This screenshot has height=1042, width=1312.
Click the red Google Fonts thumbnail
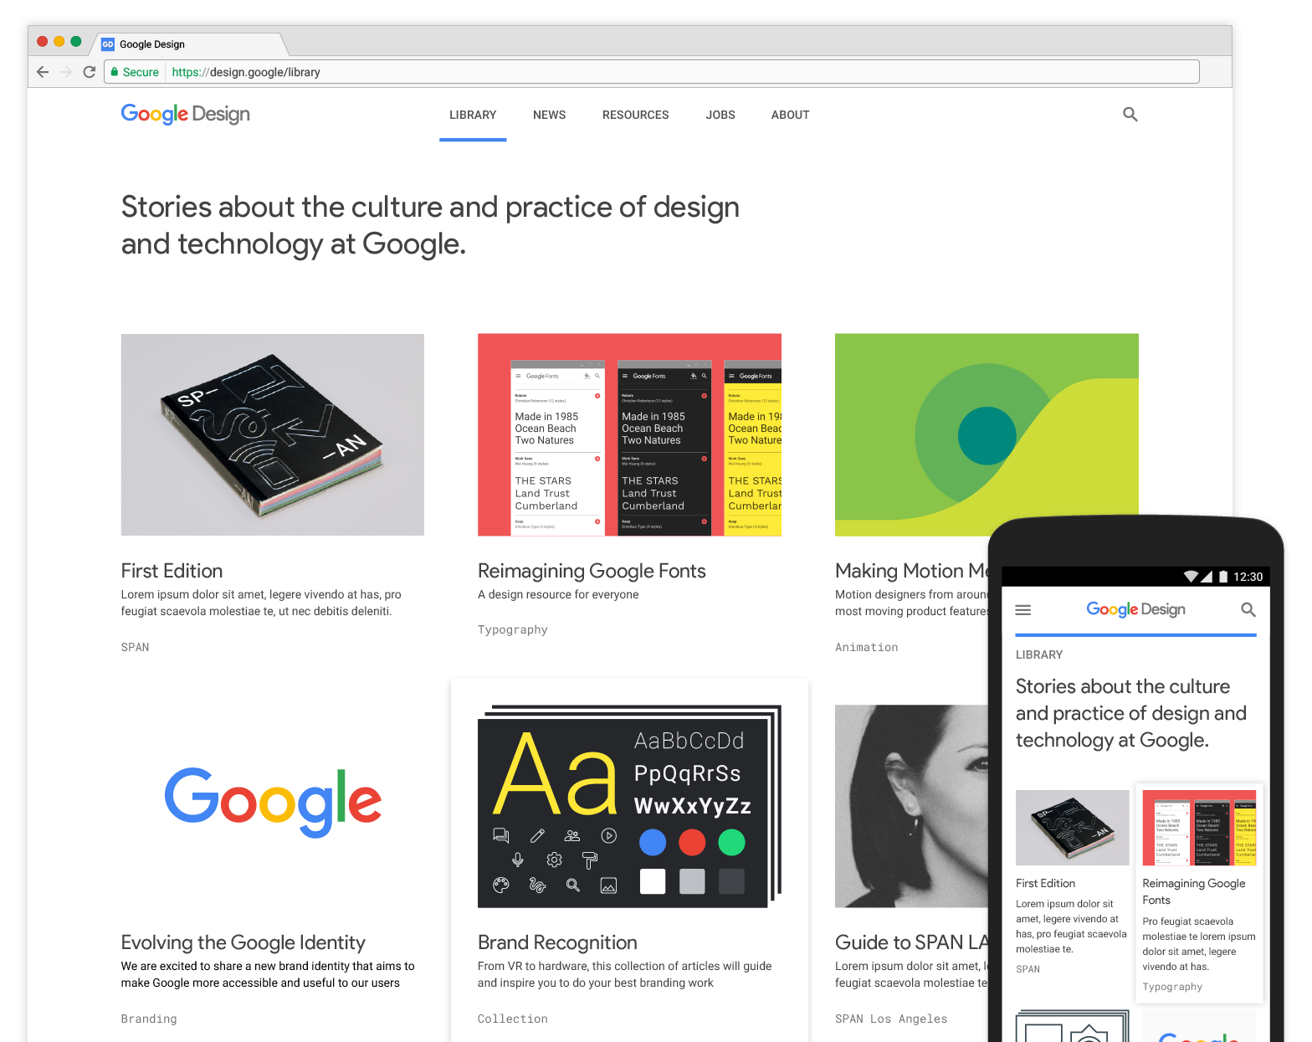tap(629, 434)
